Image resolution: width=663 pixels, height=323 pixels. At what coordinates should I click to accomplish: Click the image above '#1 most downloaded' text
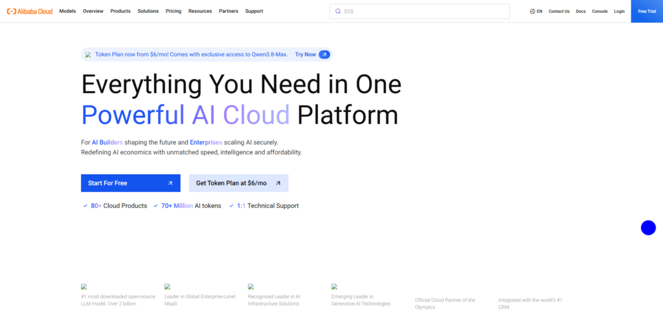click(84, 286)
